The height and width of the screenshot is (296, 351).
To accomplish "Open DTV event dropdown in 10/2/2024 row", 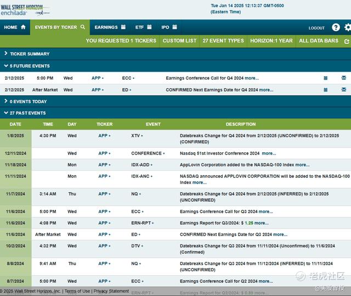I will tap(137, 246).
